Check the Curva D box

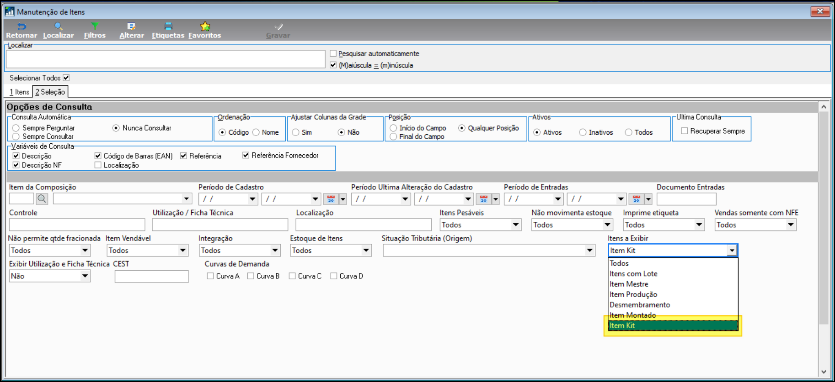click(334, 276)
